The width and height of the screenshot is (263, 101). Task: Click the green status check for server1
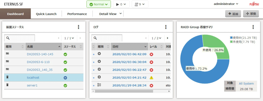pyautogui.click(x=65, y=86)
